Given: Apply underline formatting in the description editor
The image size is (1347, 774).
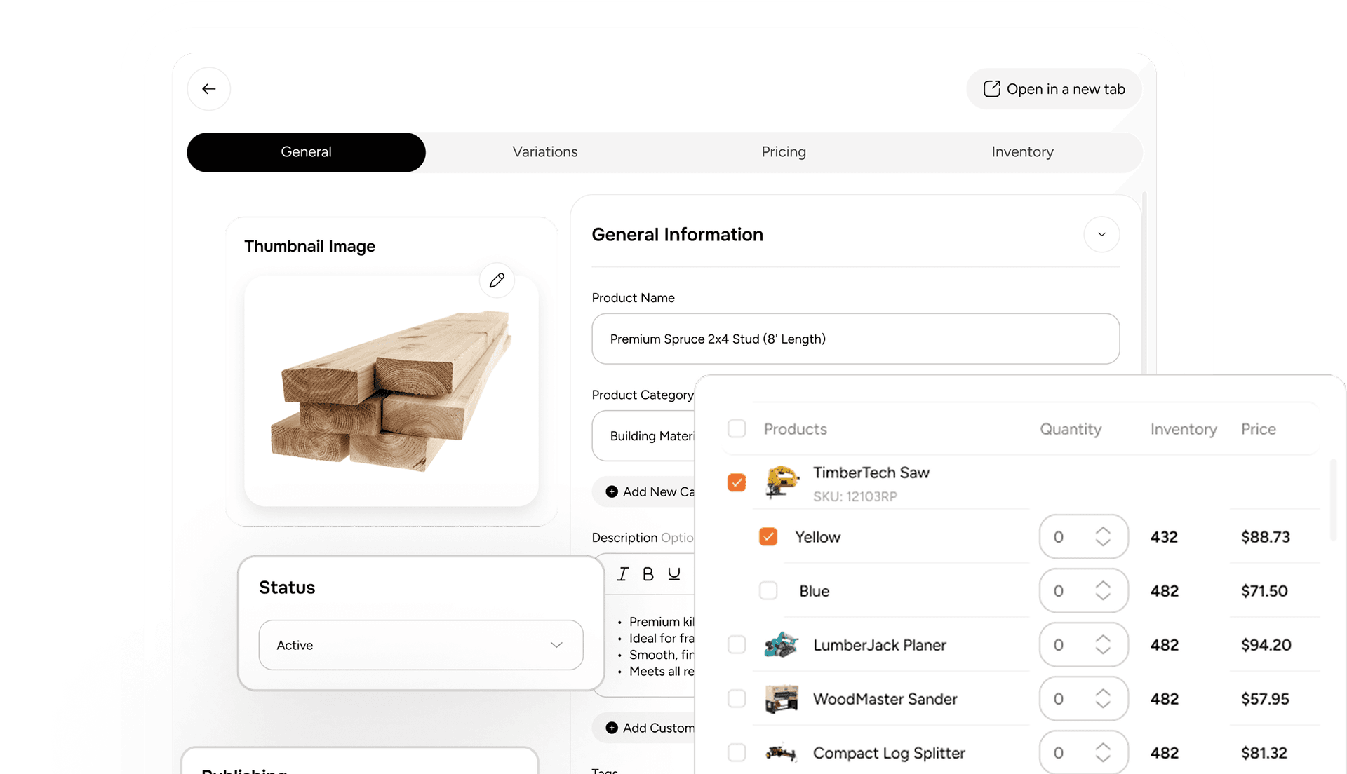Looking at the screenshot, I should pos(673,573).
